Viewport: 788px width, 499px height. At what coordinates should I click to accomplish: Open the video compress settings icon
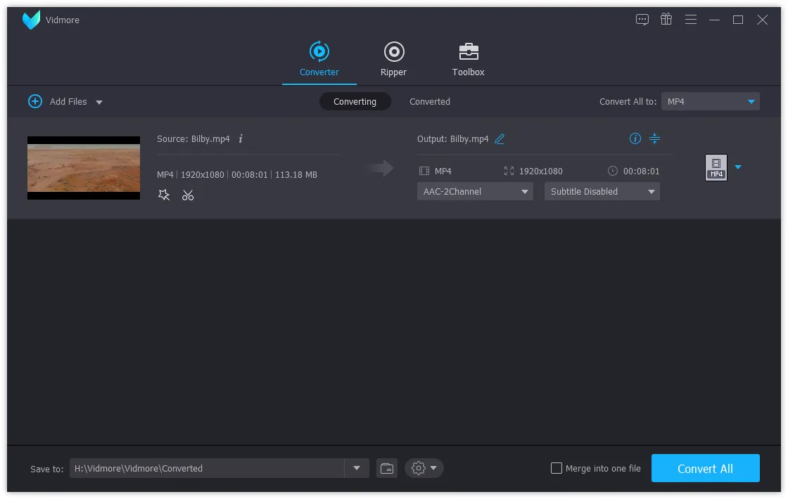coord(654,138)
